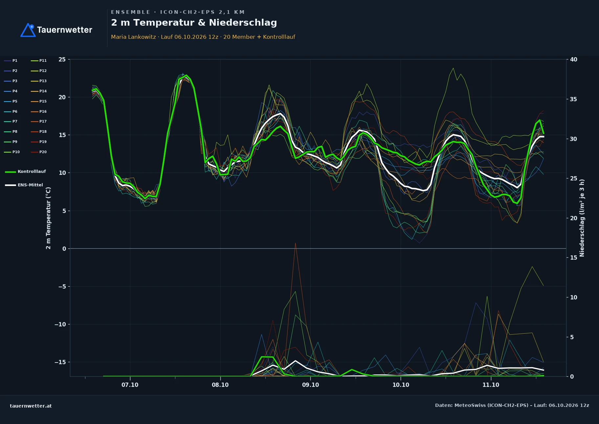The width and height of the screenshot is (599, 424).
Task: Toggle Kontrolllauf green line legend item
Action: click(x=25, y=172)
